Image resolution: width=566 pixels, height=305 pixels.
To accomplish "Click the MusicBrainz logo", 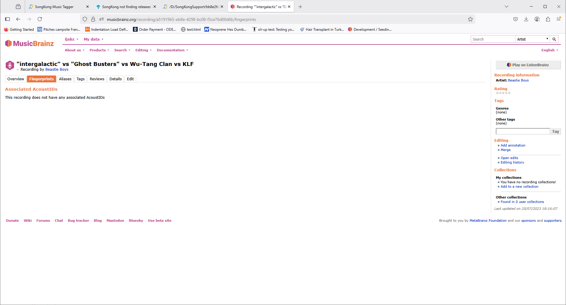I will [x=29, y=44].
